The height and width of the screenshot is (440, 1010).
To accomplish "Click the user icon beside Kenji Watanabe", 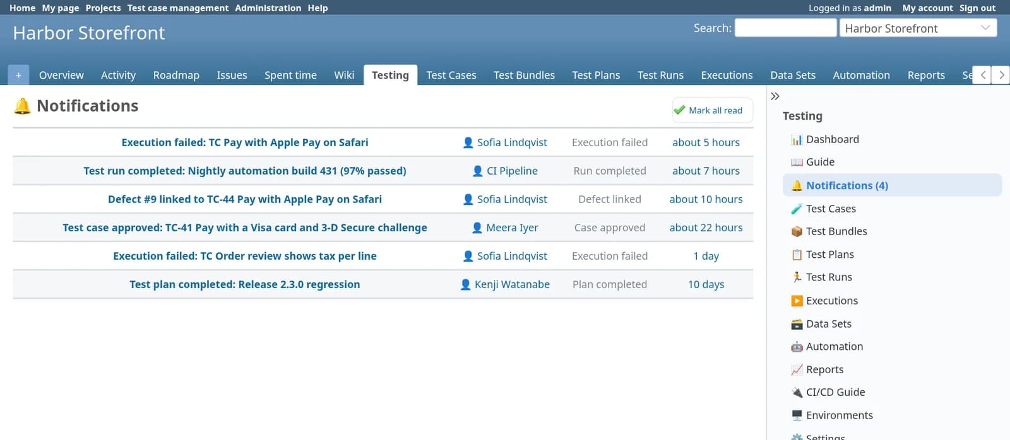I will click(x=466, y=284).
